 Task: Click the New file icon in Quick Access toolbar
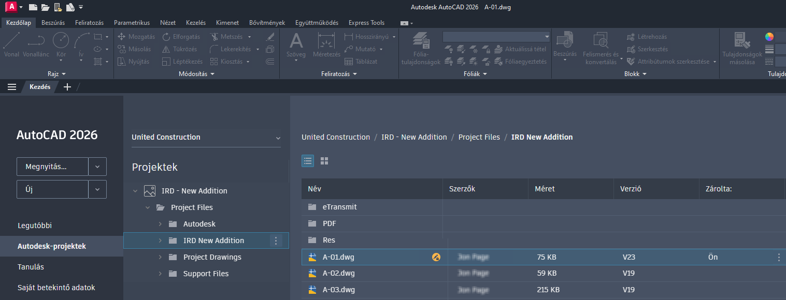(x=33, y=7)
